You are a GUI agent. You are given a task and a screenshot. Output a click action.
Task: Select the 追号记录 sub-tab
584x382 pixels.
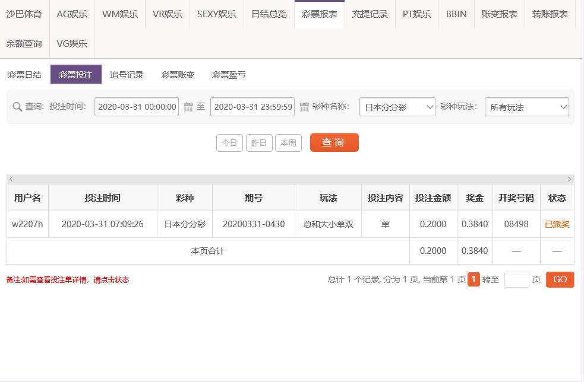[x=127, y=74]
